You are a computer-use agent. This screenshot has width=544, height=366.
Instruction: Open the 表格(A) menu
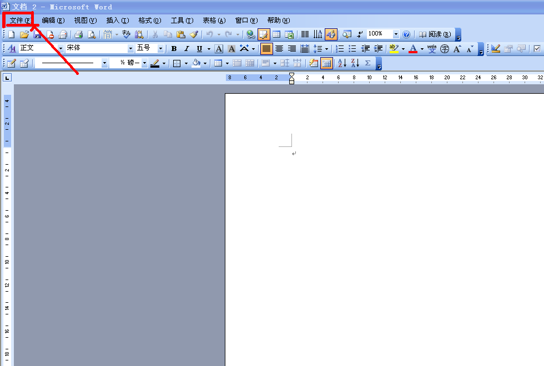pyautogui.click(x=214, y=21)
